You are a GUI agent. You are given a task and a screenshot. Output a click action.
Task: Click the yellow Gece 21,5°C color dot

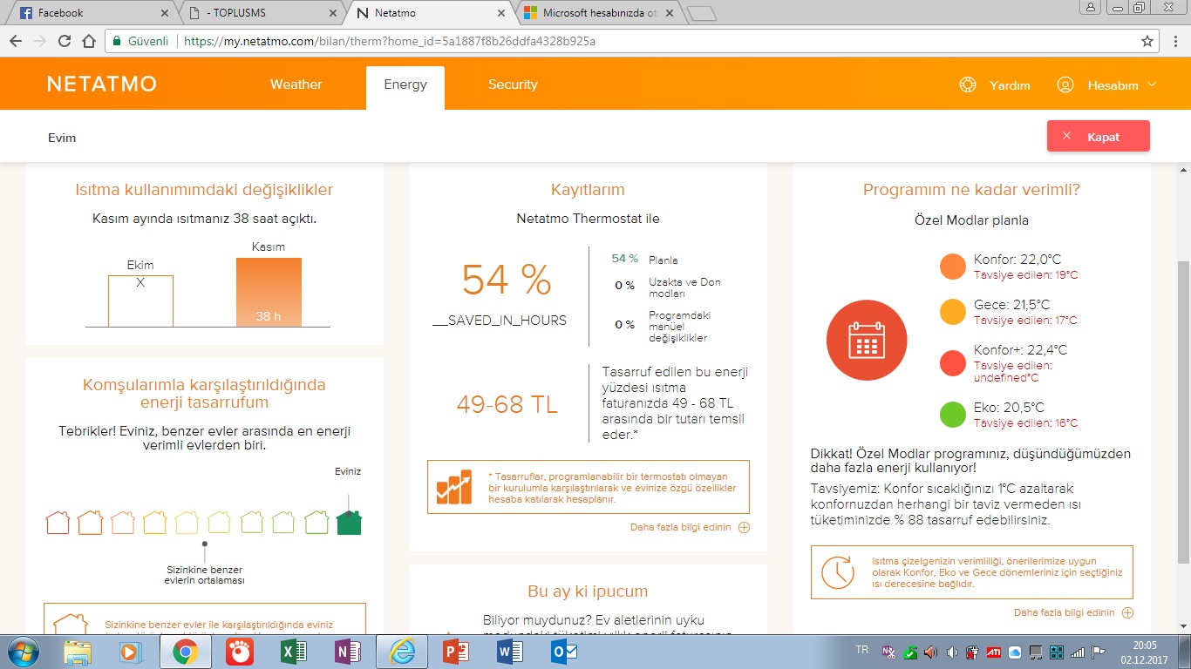953,312
